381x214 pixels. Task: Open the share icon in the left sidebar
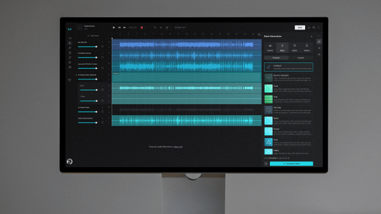point(70,38)
